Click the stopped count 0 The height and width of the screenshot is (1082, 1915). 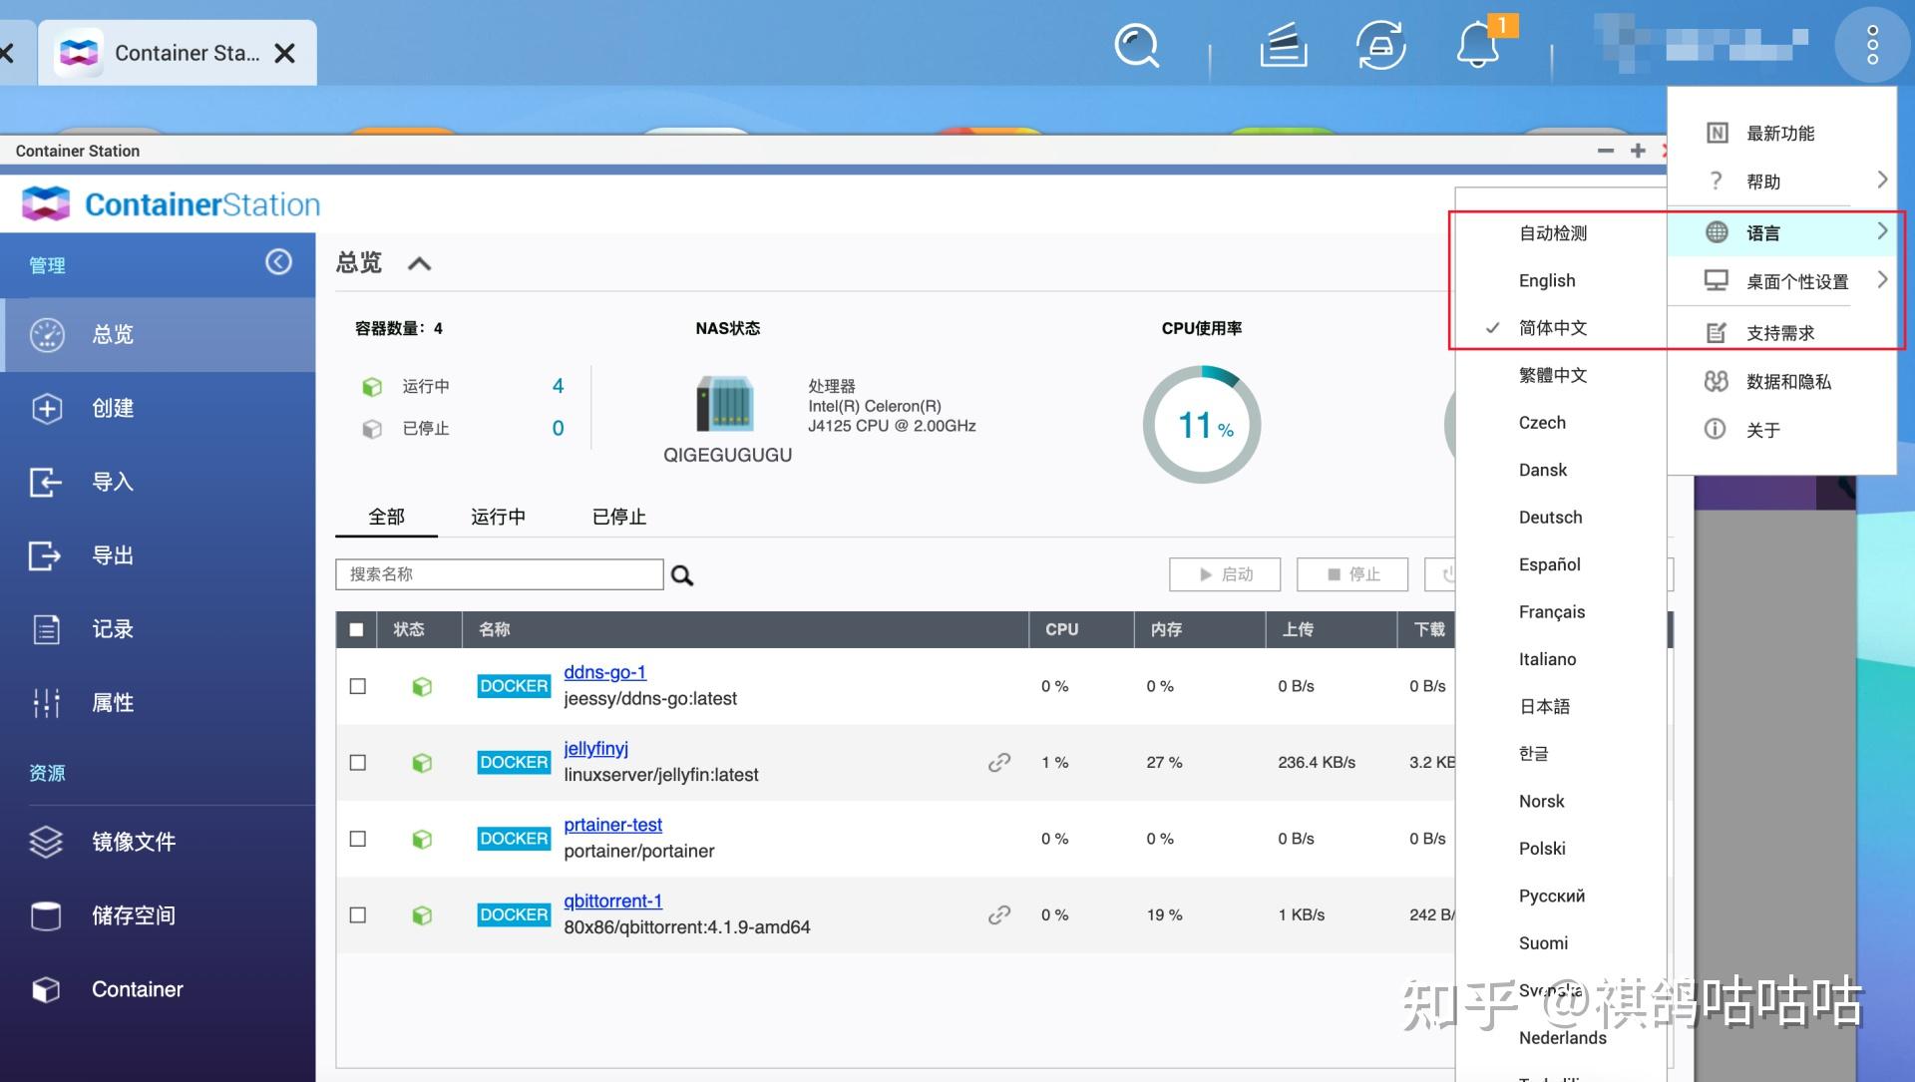(558, 428)
